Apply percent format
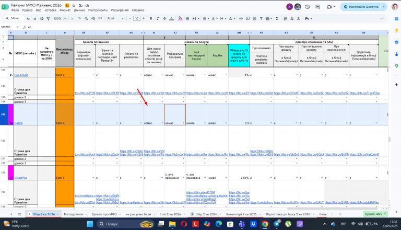The height and width of the screenshot is (230, 401). (x=79, y=18)
